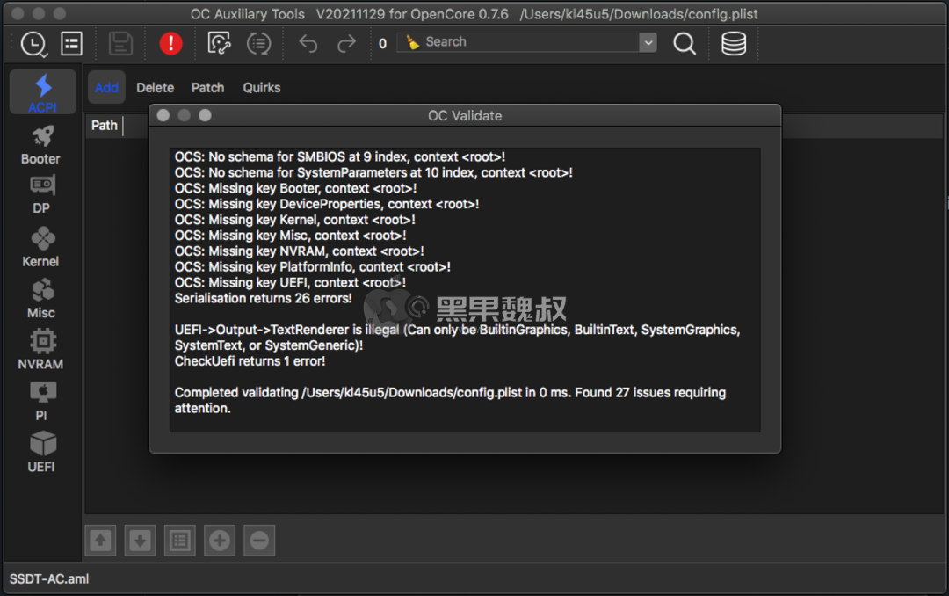949x596 pixels.
Task: Click the redo arrow
Action: [x=345, y=42]
